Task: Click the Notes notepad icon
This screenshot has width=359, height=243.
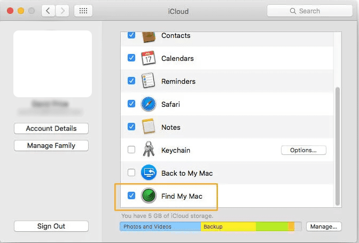Action: click(x=148, y=127)
